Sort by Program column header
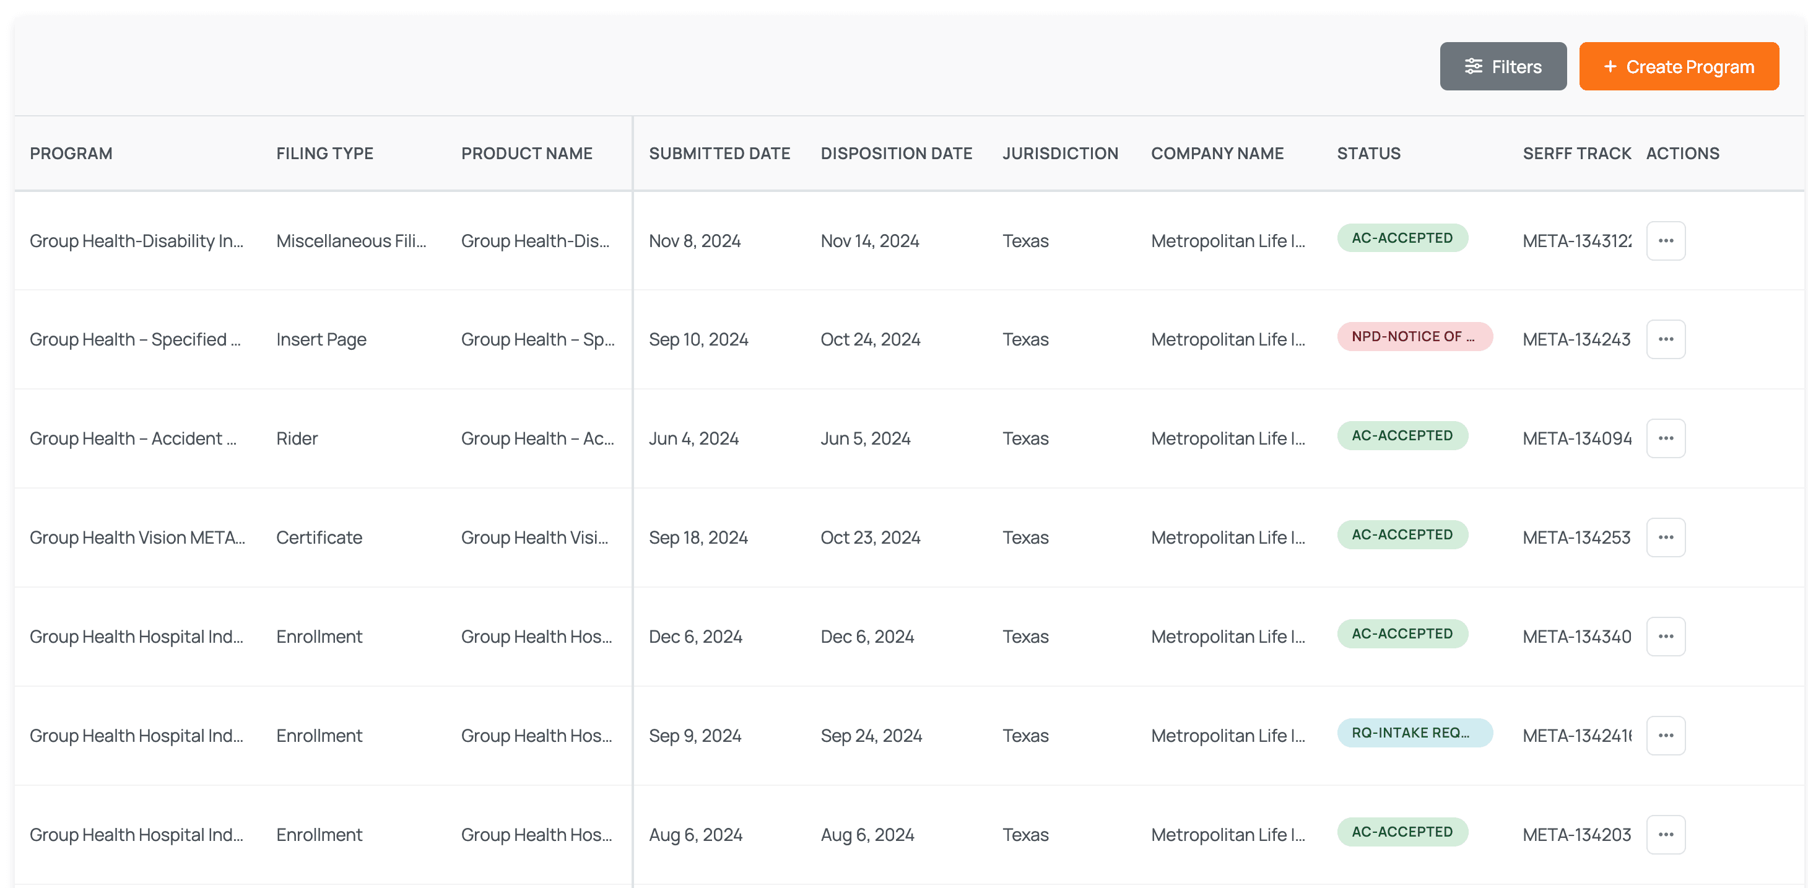This screenshot has height=888, width=1808. pyautogui.click(x=71, y=154)
